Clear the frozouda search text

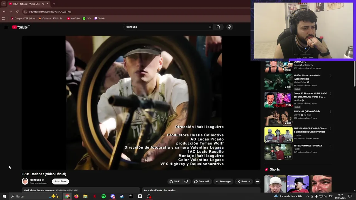coord(210,27)
